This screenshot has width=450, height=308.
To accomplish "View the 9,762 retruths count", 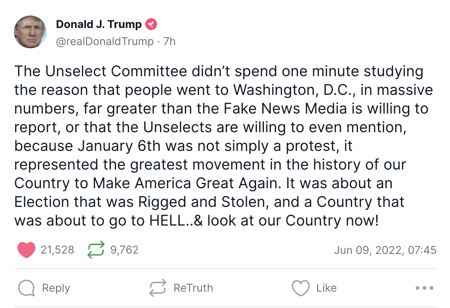I will click(124, 250).
